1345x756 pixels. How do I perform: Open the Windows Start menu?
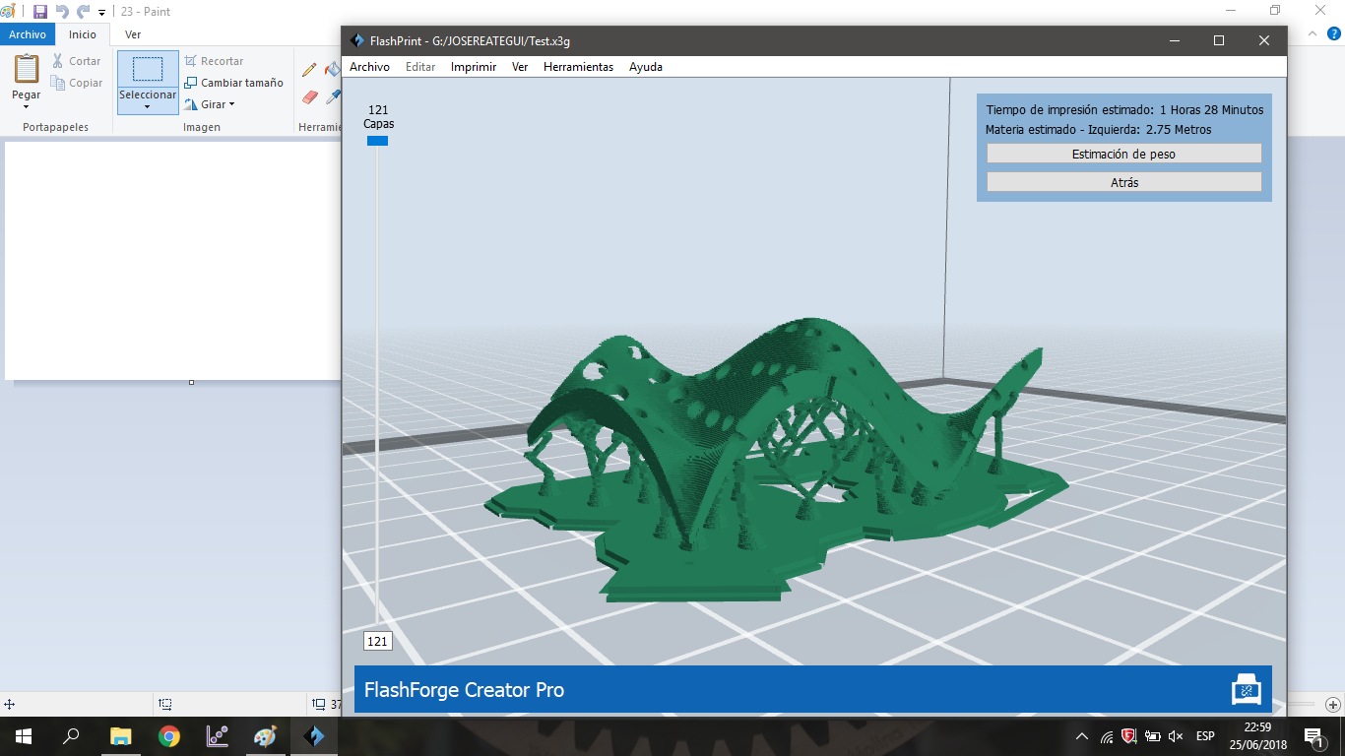[x=24, y=735]
